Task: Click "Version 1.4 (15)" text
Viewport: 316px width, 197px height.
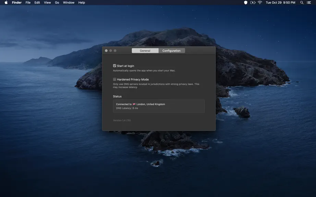Action: pyautogui.click(x=122, y=120)
